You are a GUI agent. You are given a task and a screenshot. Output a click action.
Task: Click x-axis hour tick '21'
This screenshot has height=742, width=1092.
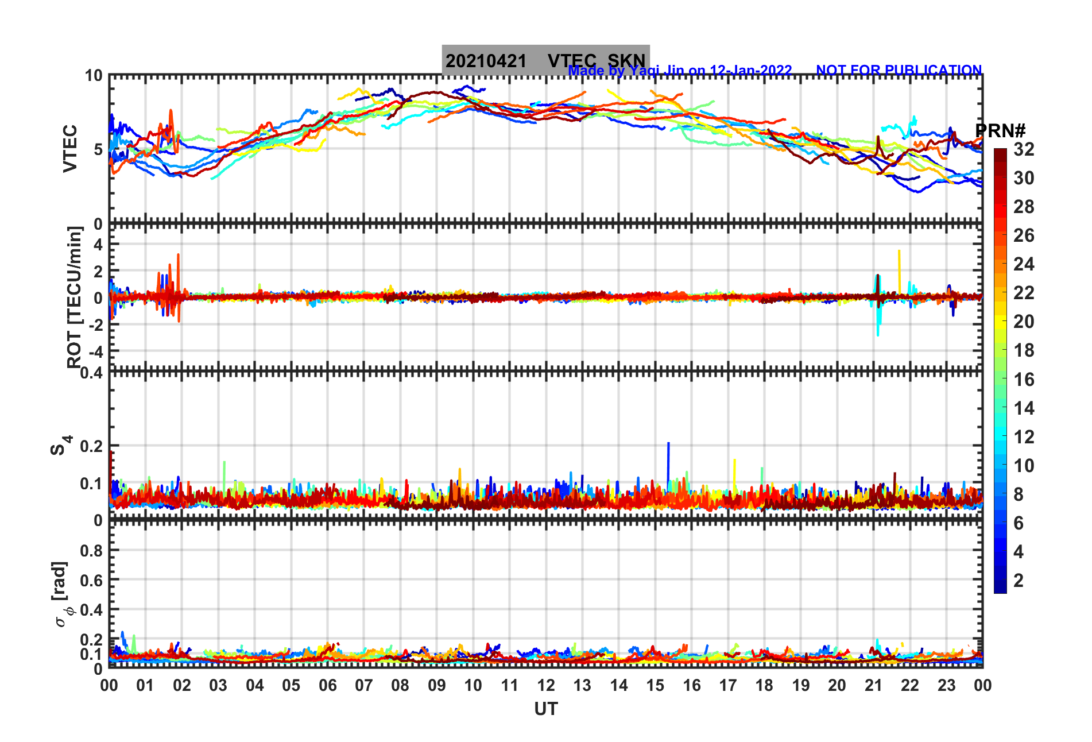tap(873, 685)
